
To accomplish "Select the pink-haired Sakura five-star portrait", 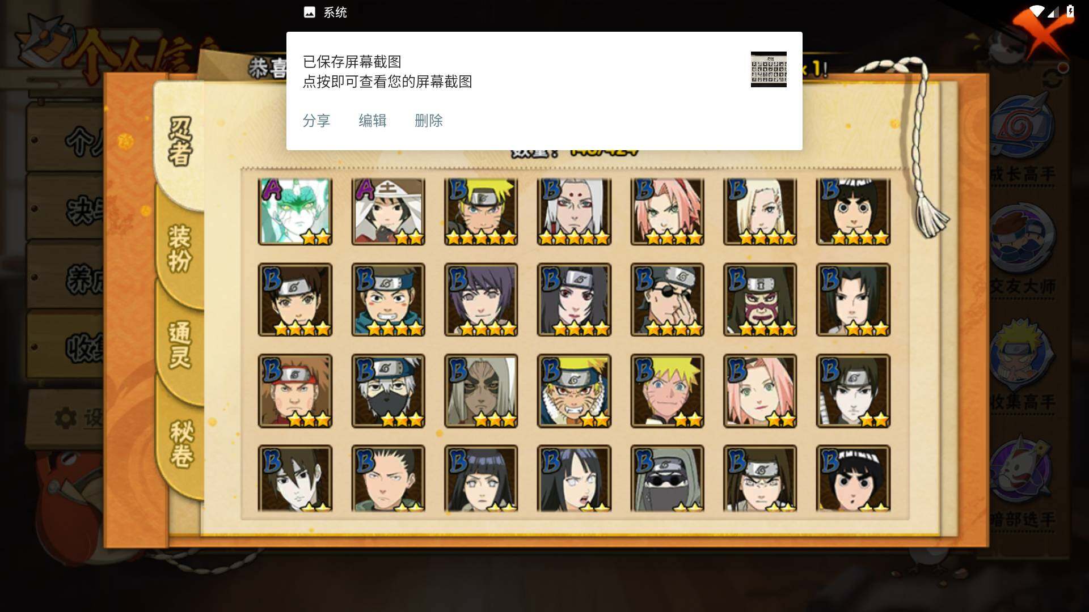I will (x=667, y=211).
